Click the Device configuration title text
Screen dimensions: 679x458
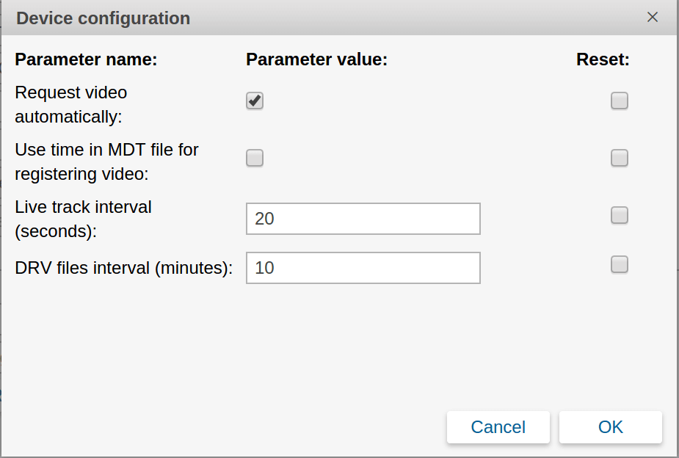click(x=103, y=18)
